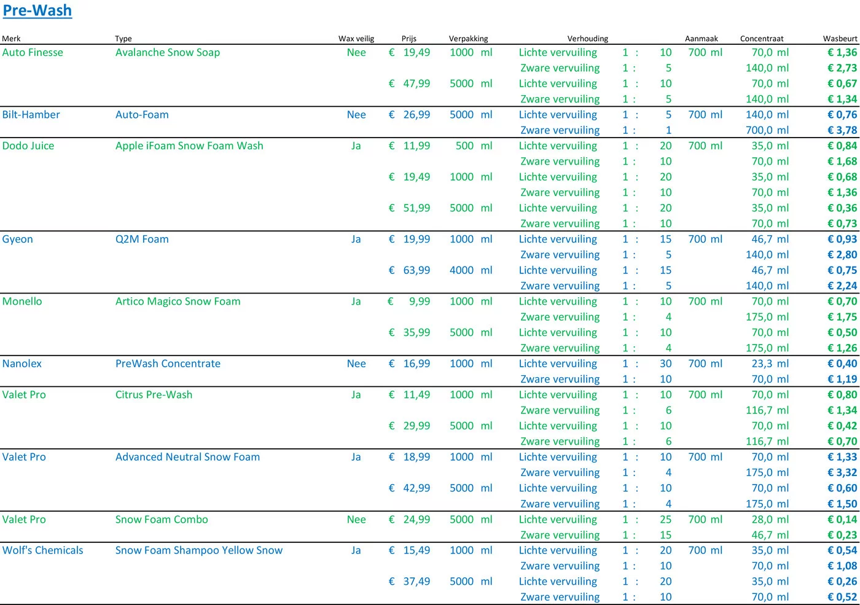Click price cell 26,99

coord(409,114)
